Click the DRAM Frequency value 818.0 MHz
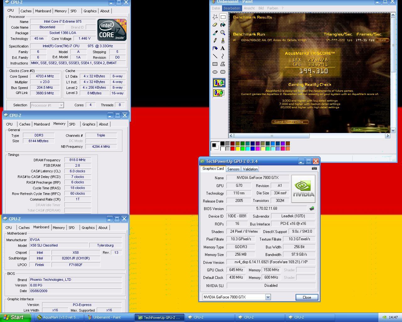The height and width of the screenshot is (322, 402). tap(78, 160)
